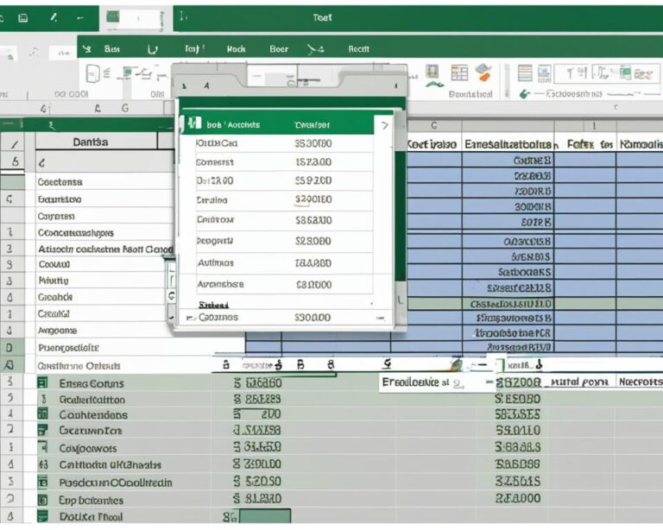Viewport: 663px width, 530px height.
Task: Open the Bsn ribbon tab
Action: click(111, 49)
